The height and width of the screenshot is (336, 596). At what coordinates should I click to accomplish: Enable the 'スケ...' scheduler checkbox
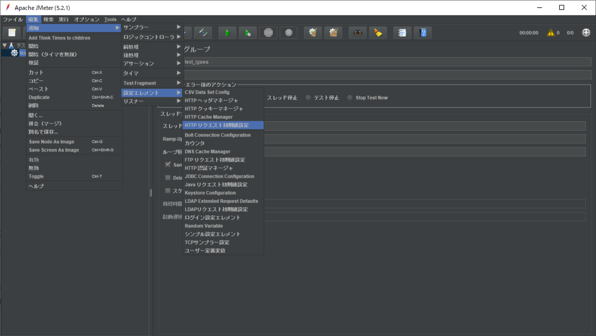(168, 190)
